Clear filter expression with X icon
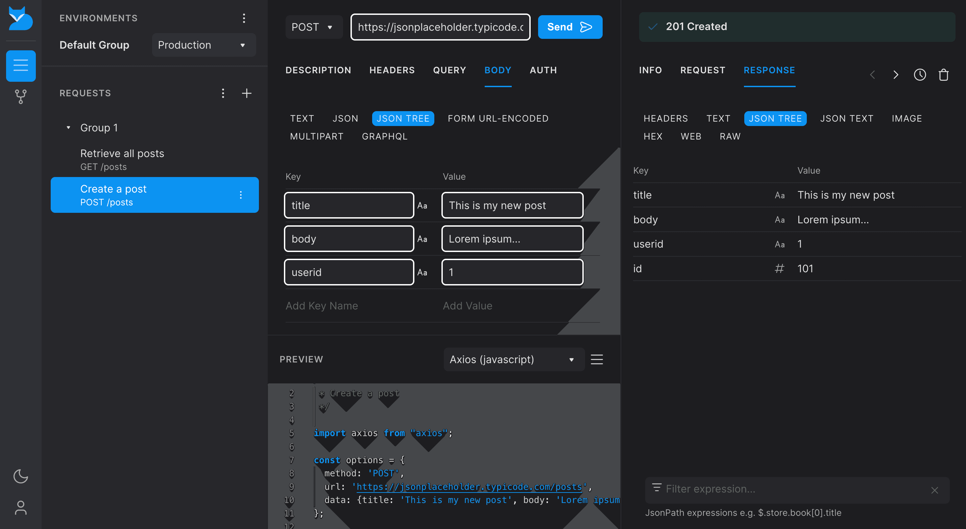This screenshot has width=966, height=529. pyautogui.click(x=935, y=490)
